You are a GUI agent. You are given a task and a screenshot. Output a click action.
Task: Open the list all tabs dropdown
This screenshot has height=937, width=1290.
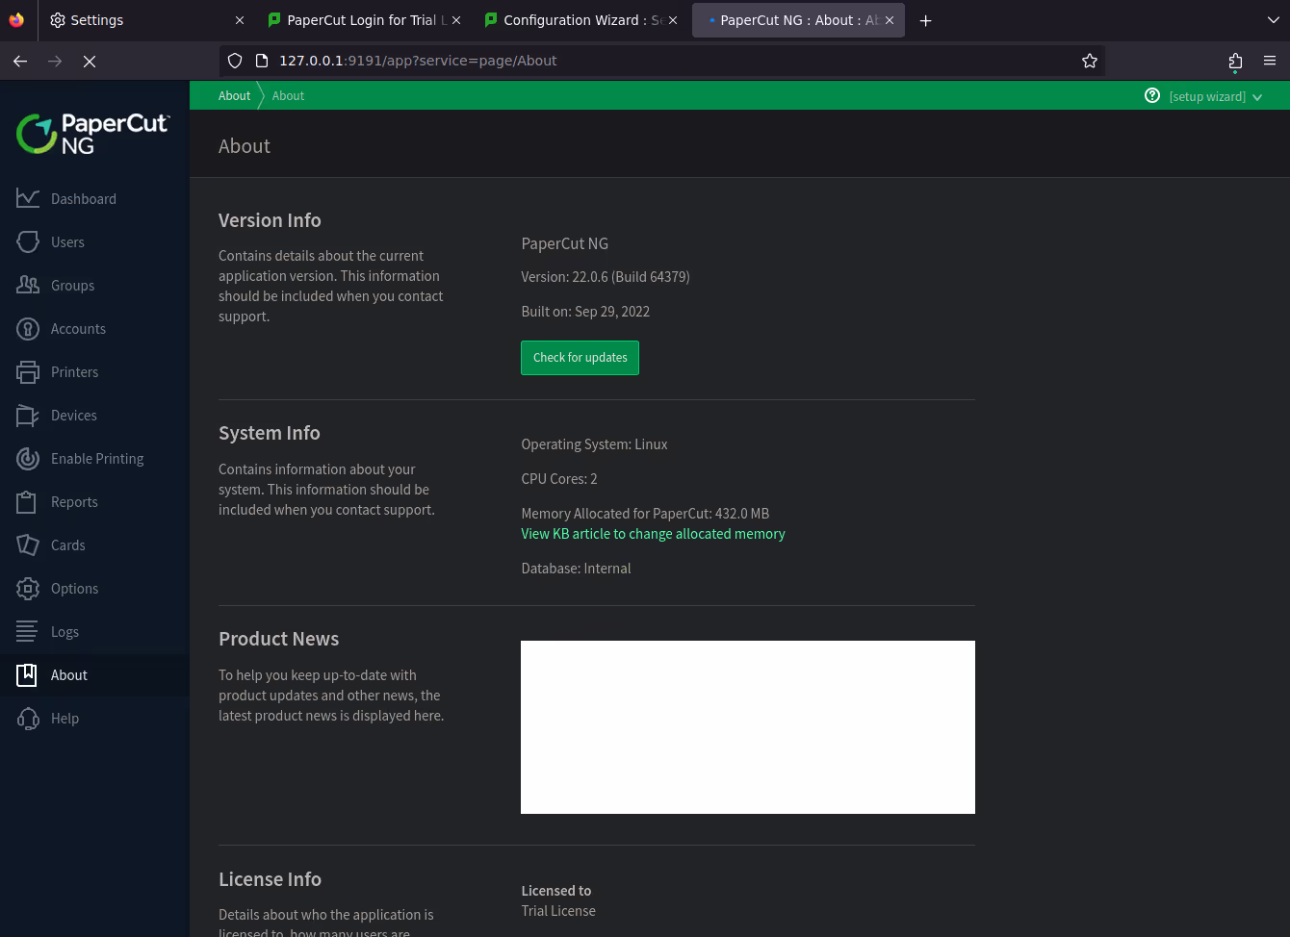click(1273, 20)
